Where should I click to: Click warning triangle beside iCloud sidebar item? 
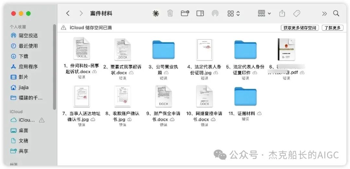42,120
